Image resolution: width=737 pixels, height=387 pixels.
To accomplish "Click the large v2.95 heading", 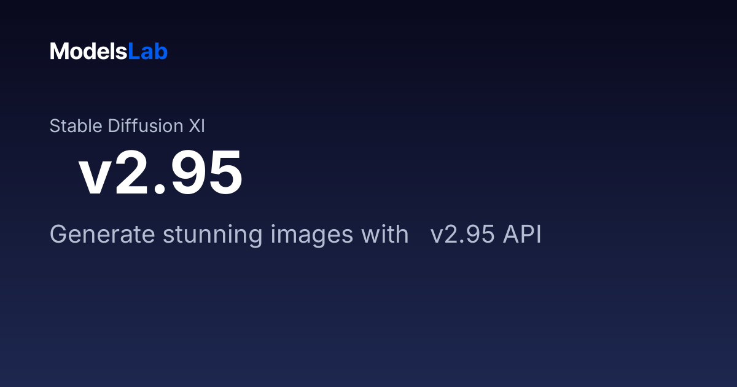I will [161, 174].
